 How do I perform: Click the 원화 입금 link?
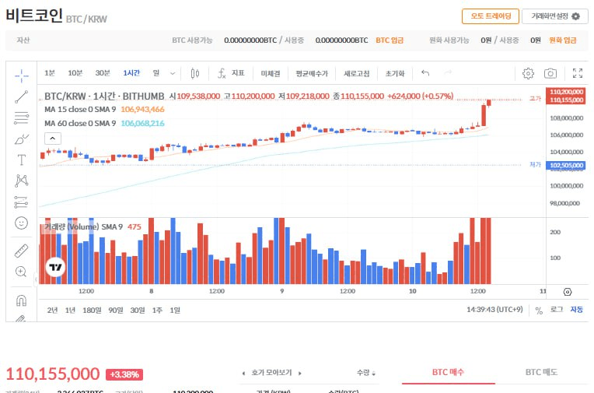[x=563, y=40]
